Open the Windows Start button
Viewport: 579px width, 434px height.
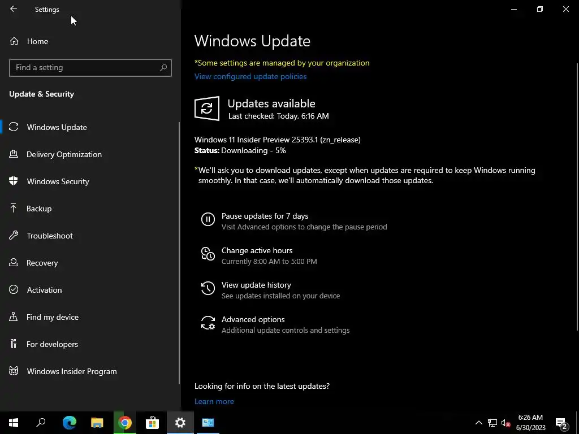click(14, 423)
